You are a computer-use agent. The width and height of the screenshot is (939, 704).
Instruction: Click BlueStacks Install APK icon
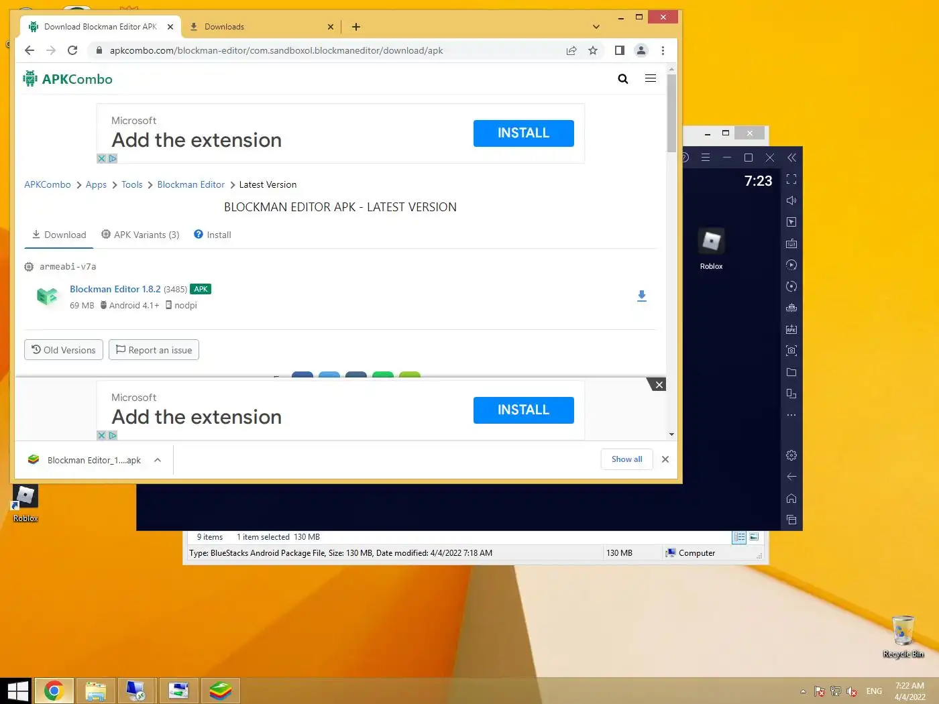[791, 329]
